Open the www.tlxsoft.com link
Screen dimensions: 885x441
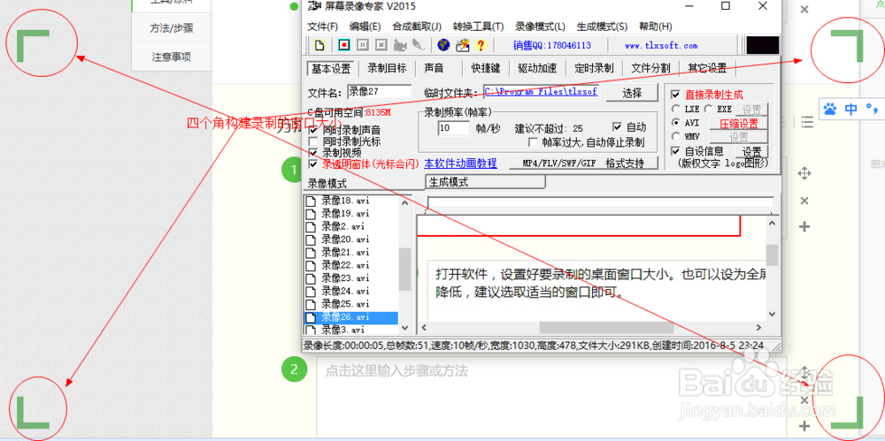(x=661, y=46)
